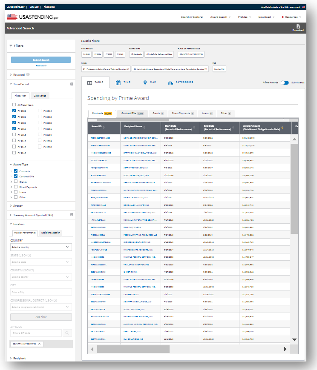
Task: Click the horizontal scroll left arrow
Action: (x=92, y=349)
